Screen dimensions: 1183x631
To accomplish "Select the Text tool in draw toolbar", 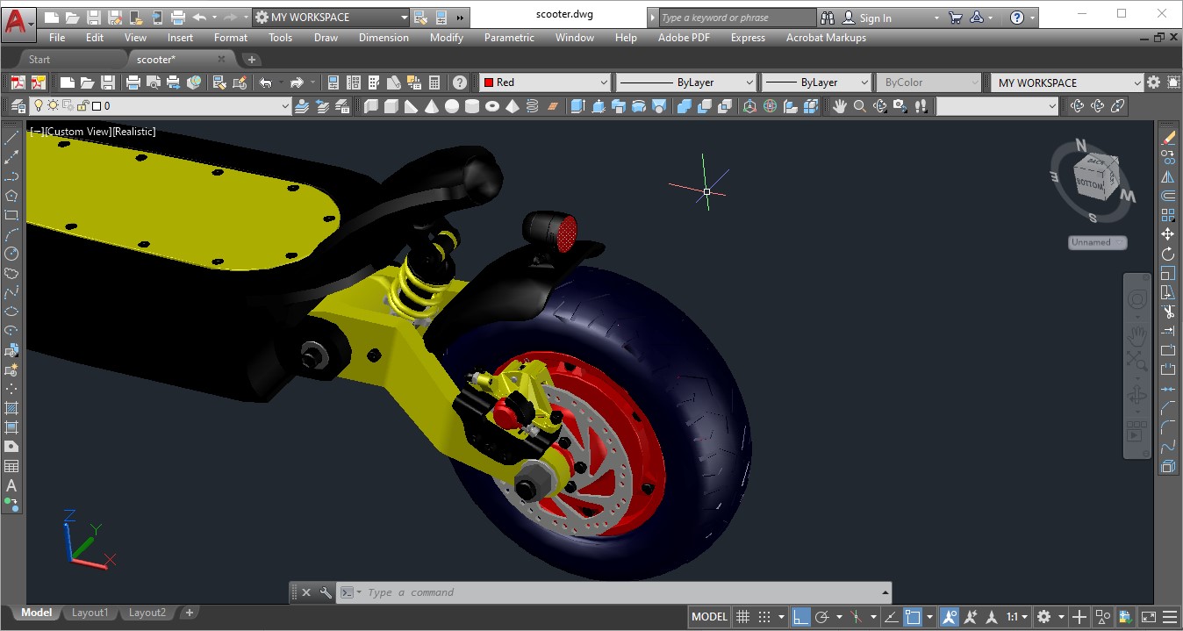I will point(11,485).
